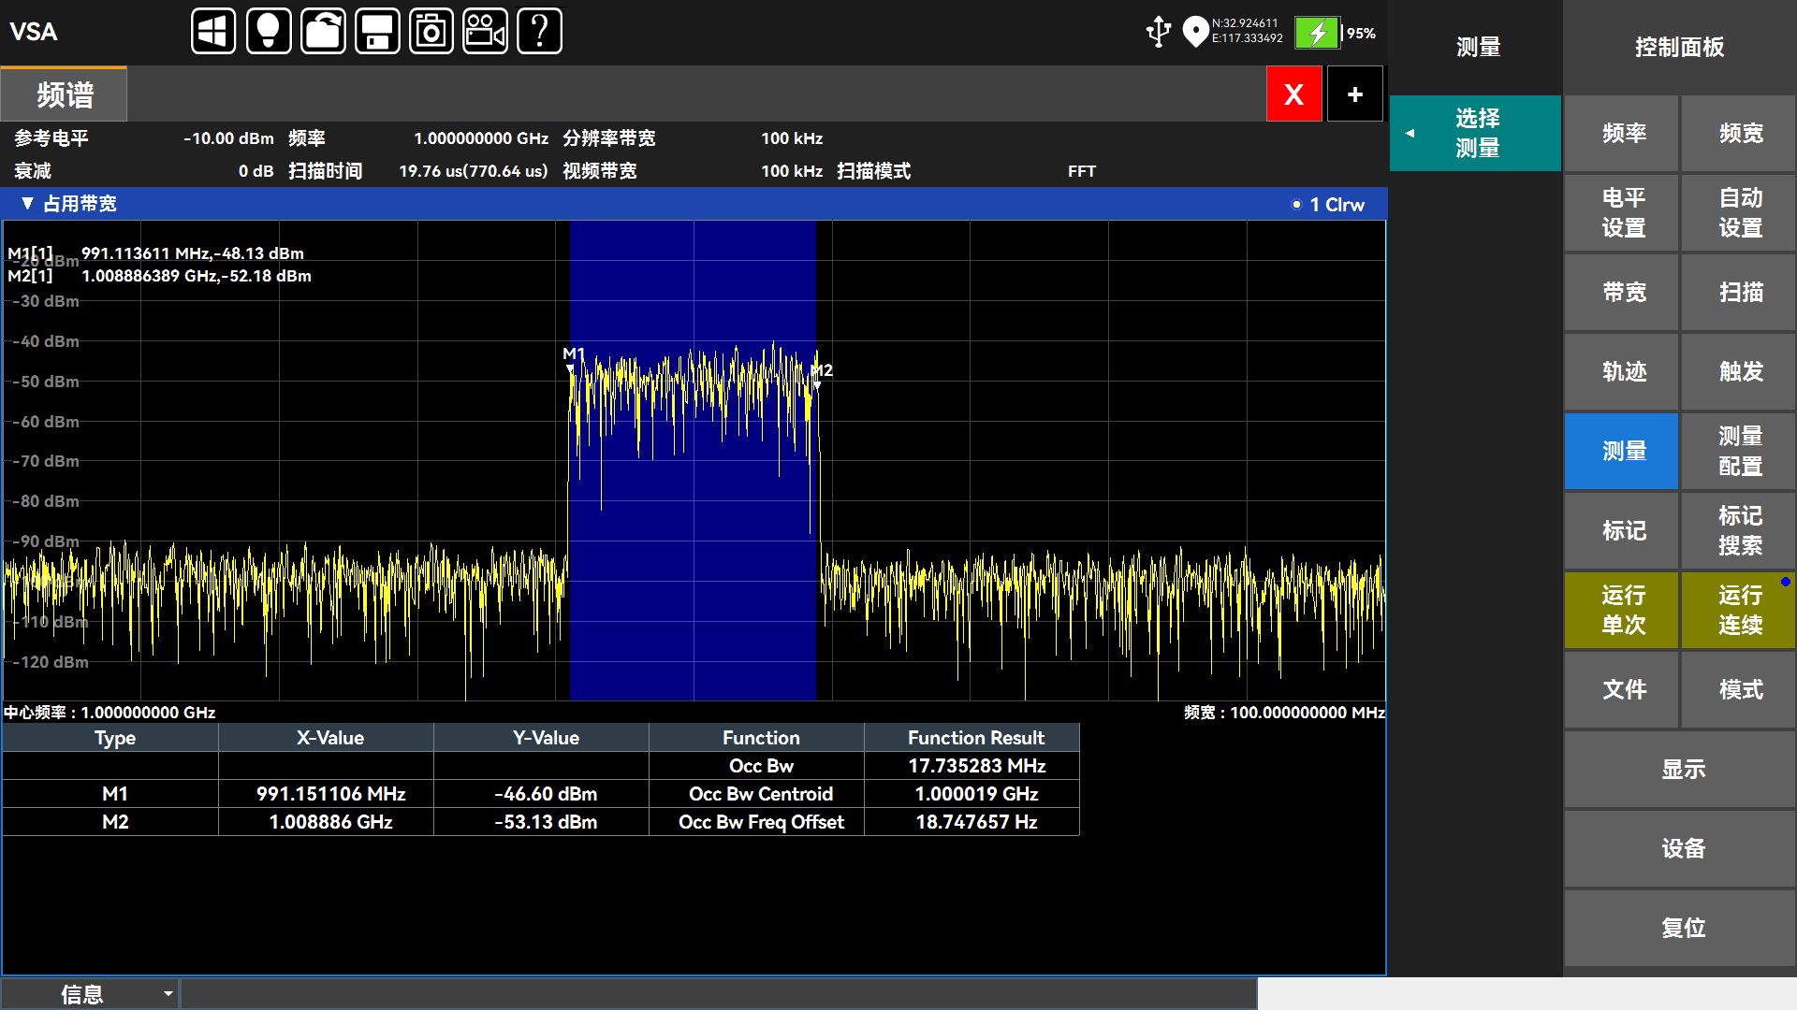Collapse the 占用带宽 panel header triangle
Image resolution: width=1797 pixels, height=1010 pixels.
tap(27, 204)
